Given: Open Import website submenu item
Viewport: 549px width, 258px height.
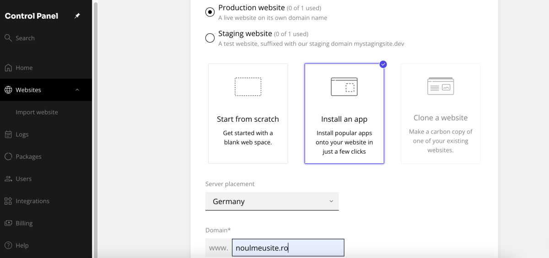Looking at the screenshot, I should (37, 112).
